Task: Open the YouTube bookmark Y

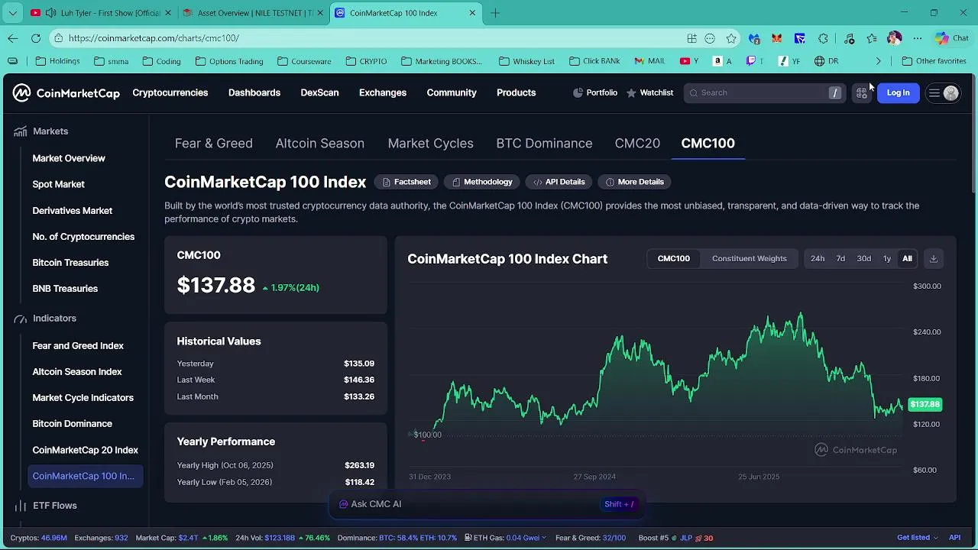Action: coord(689,61)
